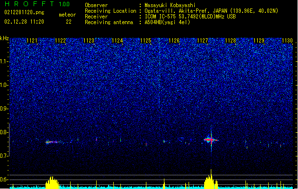Viewport: 298px width, 189px height.
Task: Click the 1126 time marker
Action: [174, 41]
